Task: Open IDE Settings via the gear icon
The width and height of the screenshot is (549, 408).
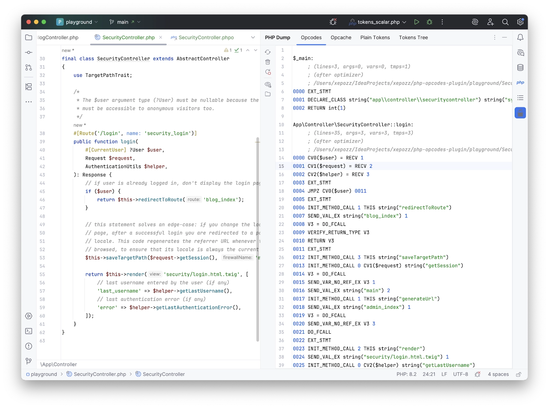Action: [520, 22]
